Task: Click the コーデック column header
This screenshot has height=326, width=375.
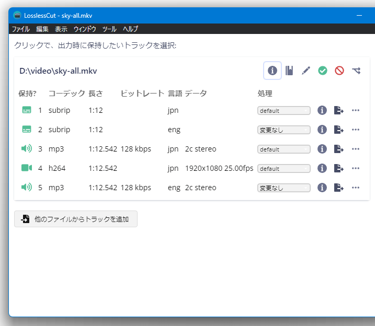Action: 67,94
